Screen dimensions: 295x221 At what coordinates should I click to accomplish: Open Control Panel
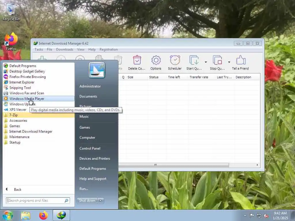[x=90, y=148]
